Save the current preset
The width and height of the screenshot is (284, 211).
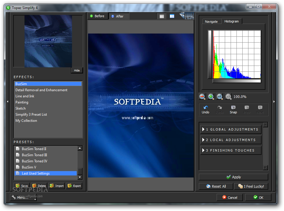pyautogui.click(x=22, y=186)
